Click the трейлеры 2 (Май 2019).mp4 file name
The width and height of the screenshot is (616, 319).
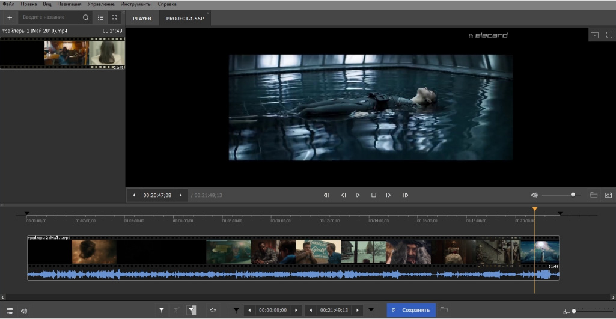[35, 31]
